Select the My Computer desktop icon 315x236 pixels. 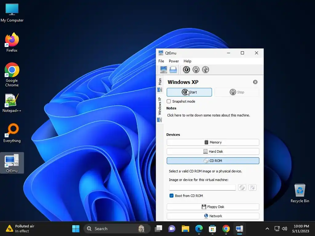[12, 13]
